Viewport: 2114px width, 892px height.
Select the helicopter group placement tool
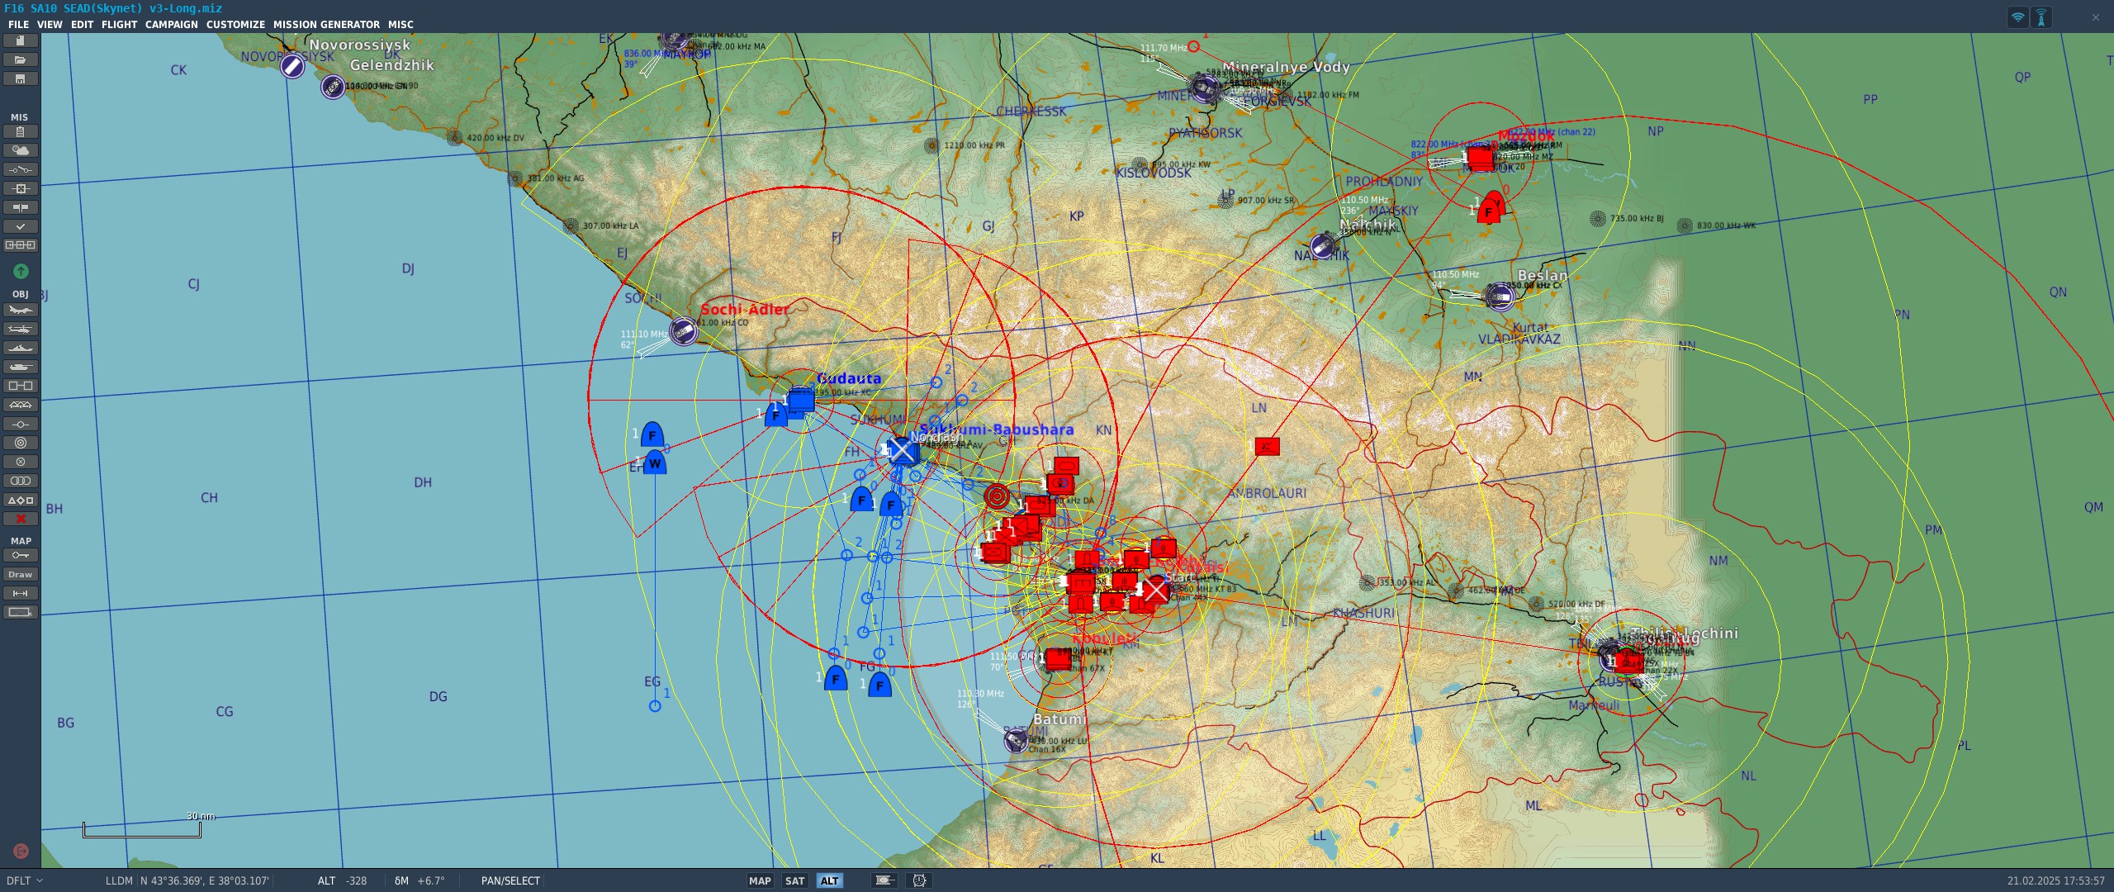(x=20, y=329)
